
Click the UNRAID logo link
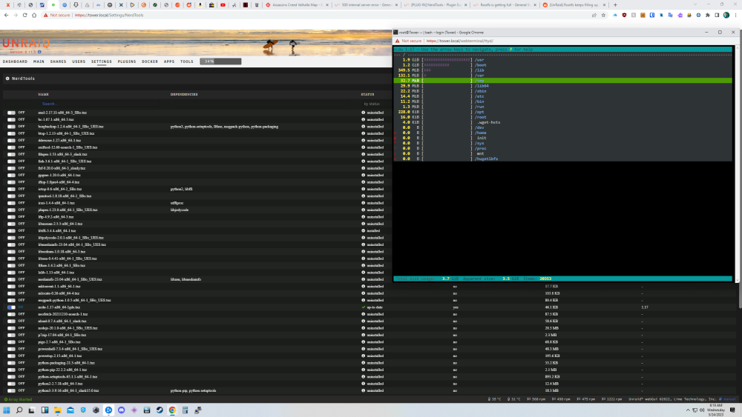click(25, 44)
